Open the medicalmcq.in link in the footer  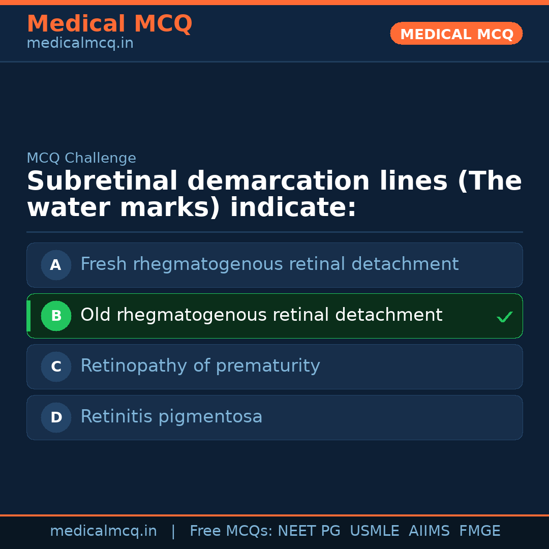click(x=103, y=531)
